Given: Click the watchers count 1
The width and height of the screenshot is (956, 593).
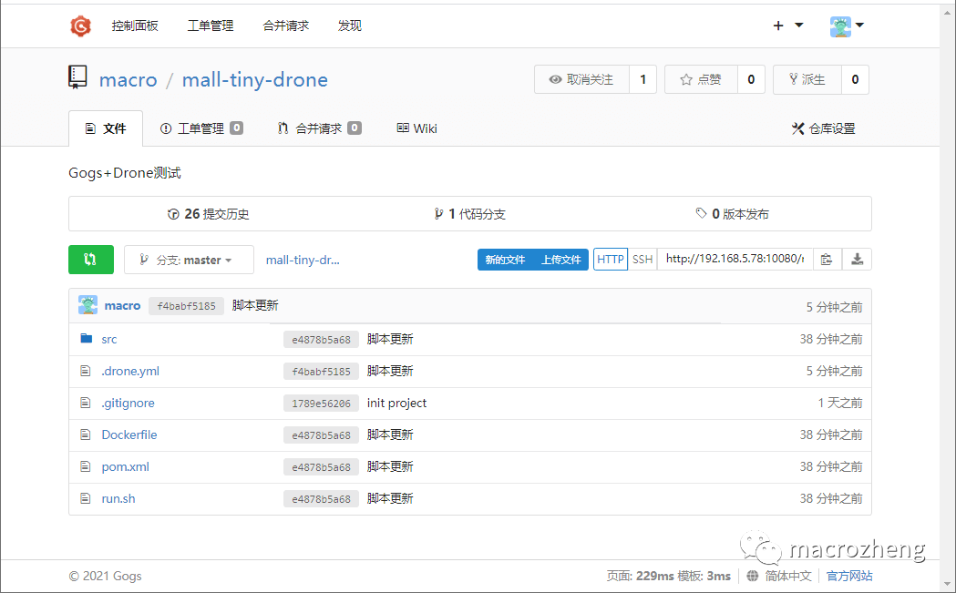Looking at the screenshot, I should (x=642, y=79).
